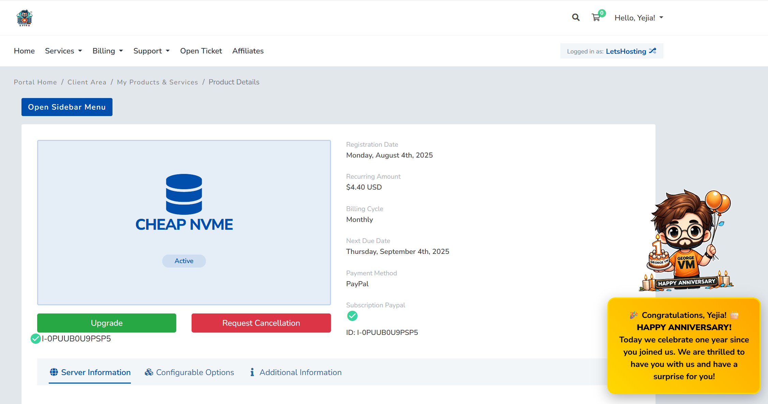Image resolution: width=768 pixels, height=404 pixels.
Task: Click the ID: I-0PUUB0U9PSP5 subscription text
Action: click(x=382, y=333)
